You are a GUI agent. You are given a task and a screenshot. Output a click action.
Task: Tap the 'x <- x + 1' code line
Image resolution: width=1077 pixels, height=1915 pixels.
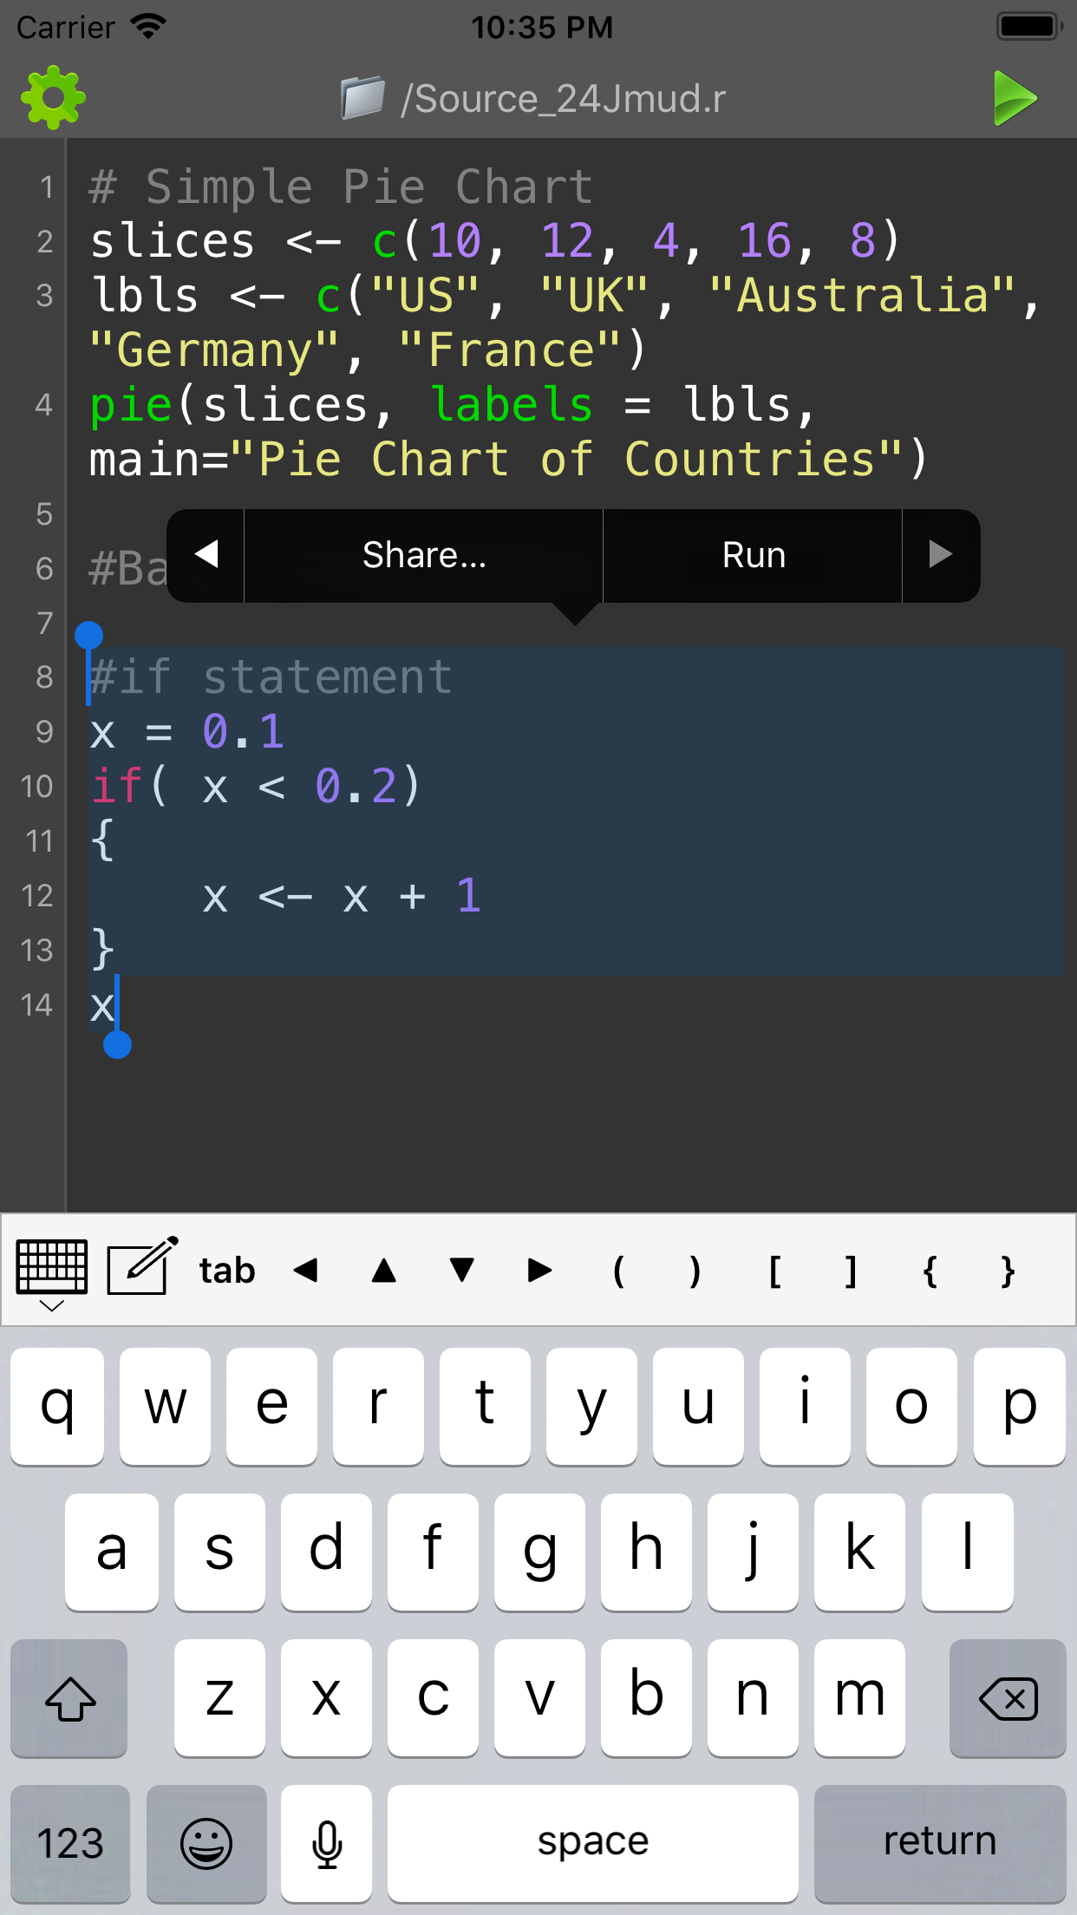click(x=342, y=895)
